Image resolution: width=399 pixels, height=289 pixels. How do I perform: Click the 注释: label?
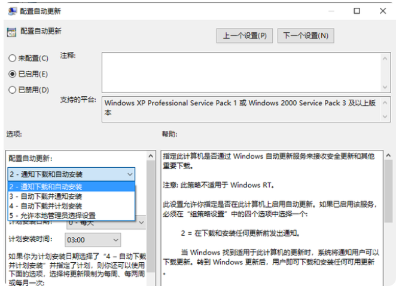[x=68, y=56]
